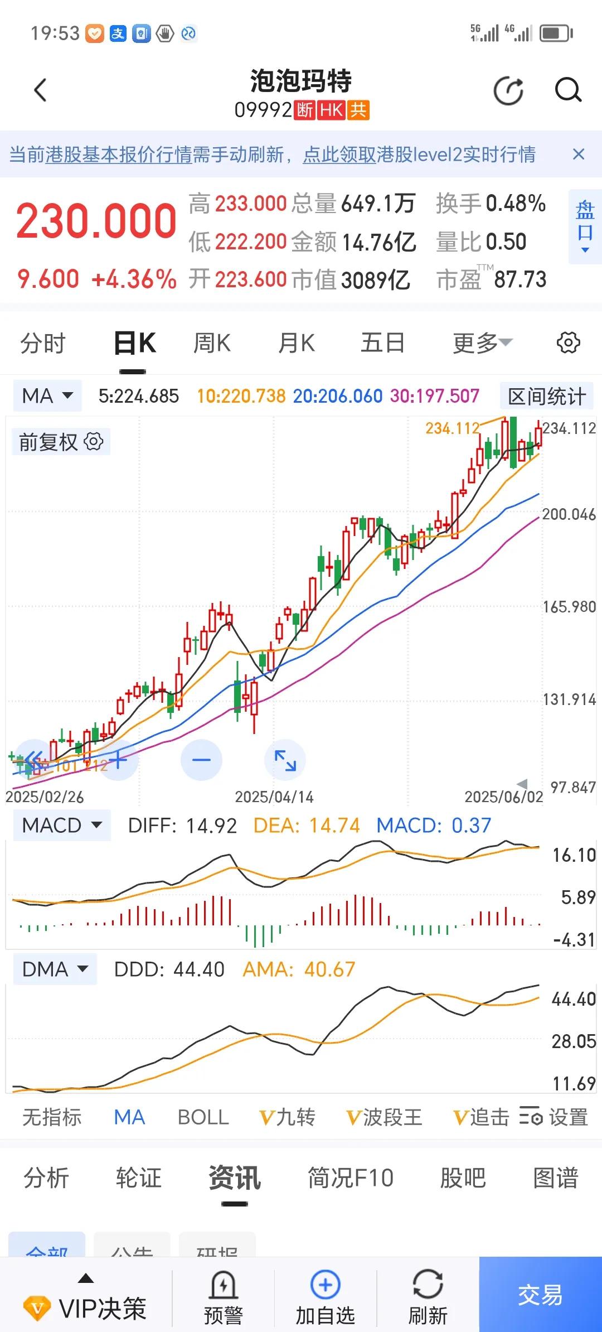Tap the AMA: 40.67 reading
This screenshot has height=1332, width=602.
tap(299, 969)
